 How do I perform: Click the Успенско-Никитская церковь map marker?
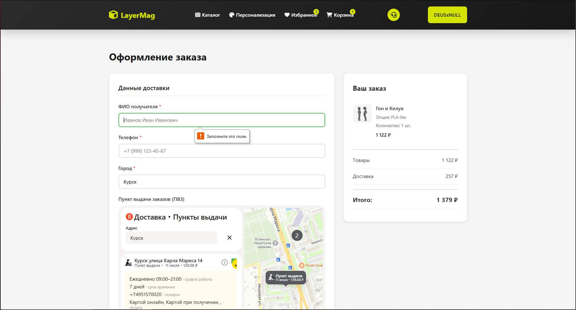[275, 243]
